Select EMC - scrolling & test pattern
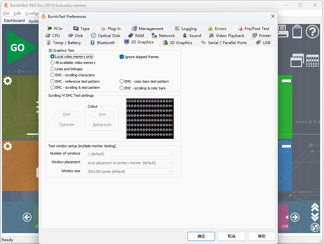 pyautogui.click(x=75, y=88)
